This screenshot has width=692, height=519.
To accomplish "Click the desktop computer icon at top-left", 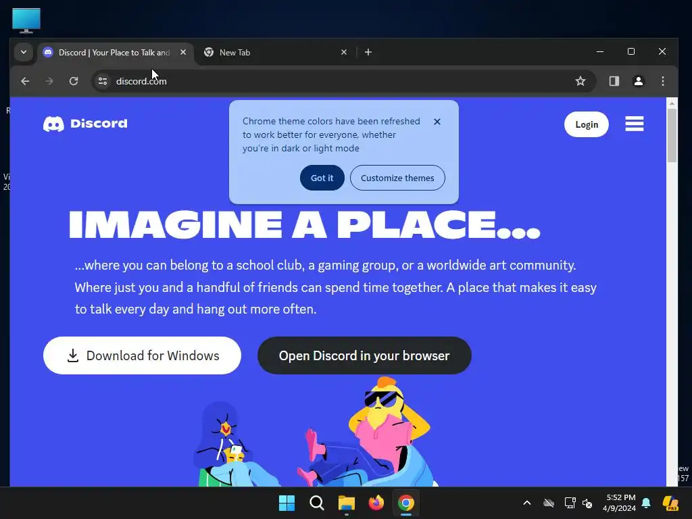I will (x=26, y=20).
